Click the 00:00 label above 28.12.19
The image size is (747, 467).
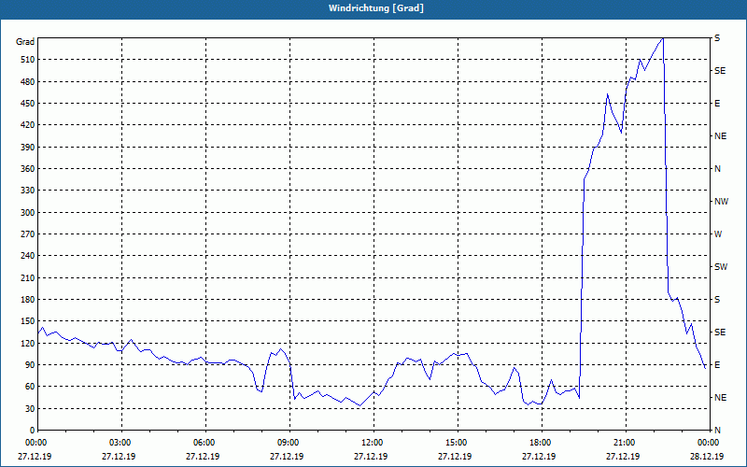click(x=709, y=443)
